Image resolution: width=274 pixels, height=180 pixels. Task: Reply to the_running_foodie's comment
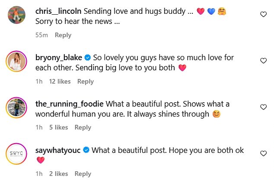83,127
